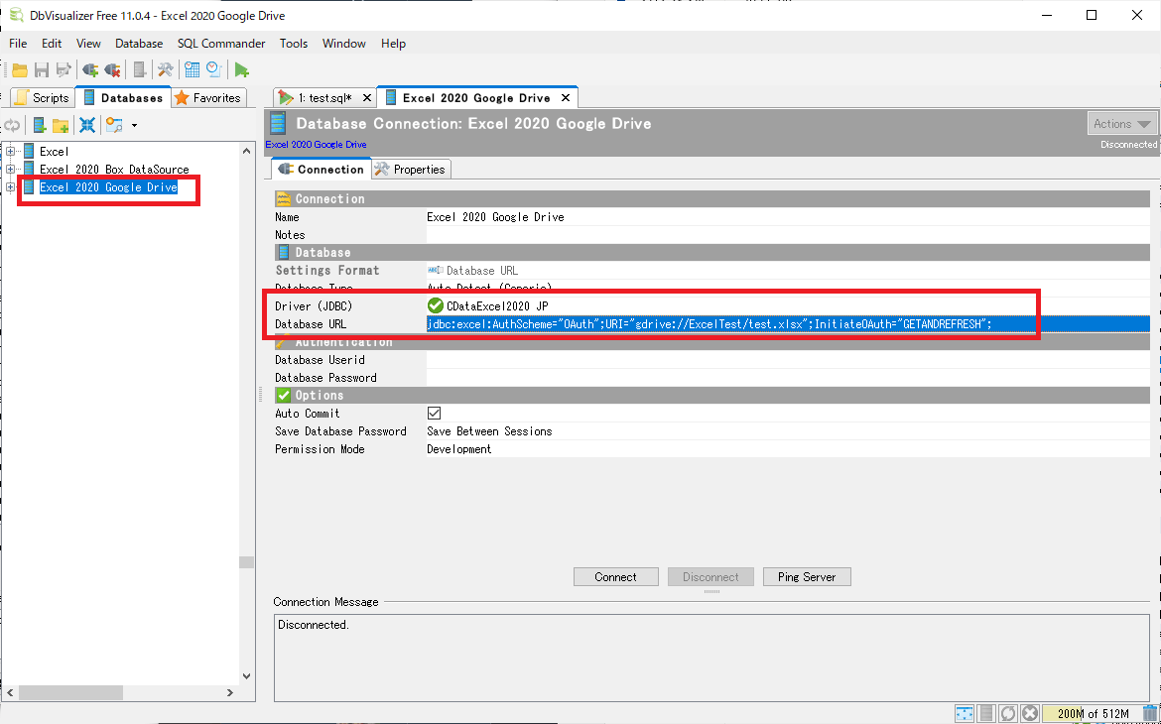The height and width of the screenshot is (724, 1161).
Task: Click the add database connection icon with plus
Action: pyautogui.click(x=40, y=125)
